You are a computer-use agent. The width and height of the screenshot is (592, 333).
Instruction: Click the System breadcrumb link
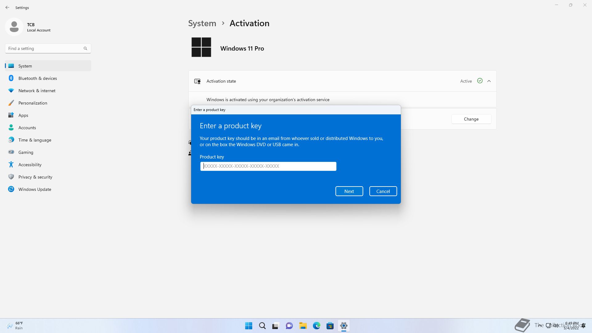coord(202,23)
